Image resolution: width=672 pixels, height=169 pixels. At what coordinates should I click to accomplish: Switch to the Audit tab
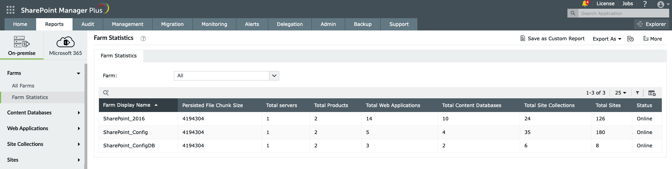tap(88, 24)
